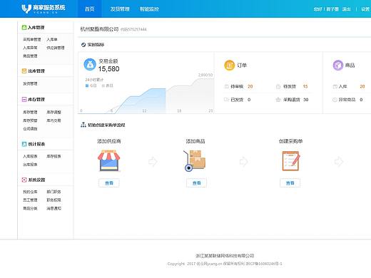Screen dimensions: 371x278
Task: Open 发货管理 under 出库管理
Action: [30, 83]
